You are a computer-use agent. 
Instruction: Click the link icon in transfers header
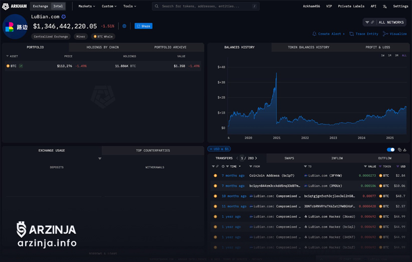click(x=217, y=167)
